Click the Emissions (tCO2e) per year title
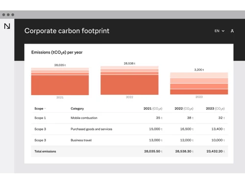Image resolution: width=245 pixels, height=184 pixels. tap(57, 53)
